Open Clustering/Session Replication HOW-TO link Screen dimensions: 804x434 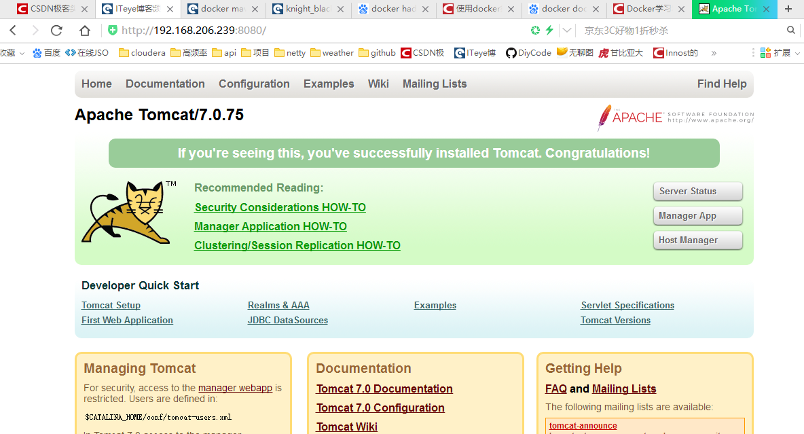297,245
